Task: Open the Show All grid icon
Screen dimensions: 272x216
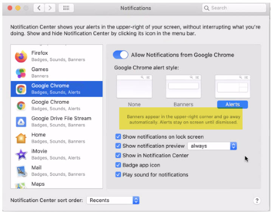Action: pos(66,8)
